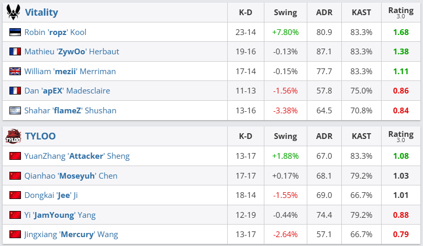Click the French flag beside ZywOo
Image resolution: width=423 pixels, height=246 pixels.
[15, 52]
